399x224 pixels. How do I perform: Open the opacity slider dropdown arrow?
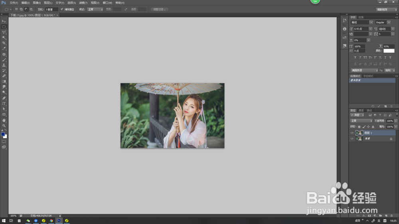[x=396, y=121]
